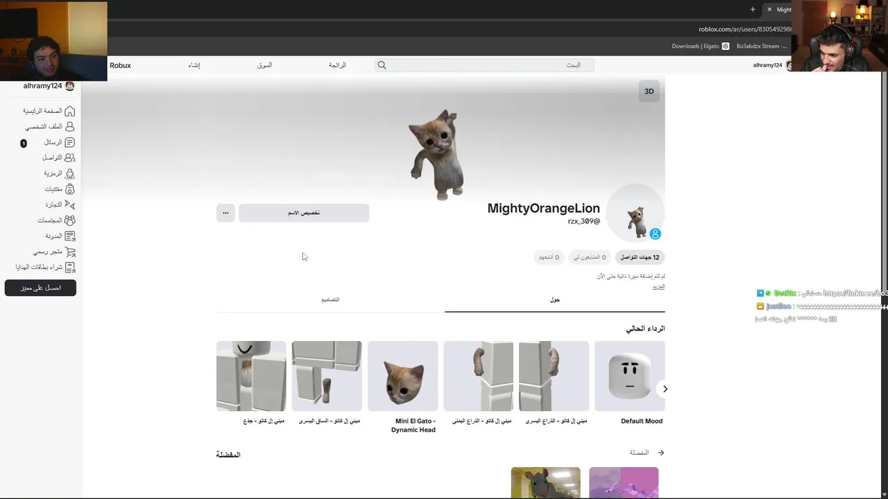Click the Get Premium 'احصل على مميز' button

pos(40,288)
